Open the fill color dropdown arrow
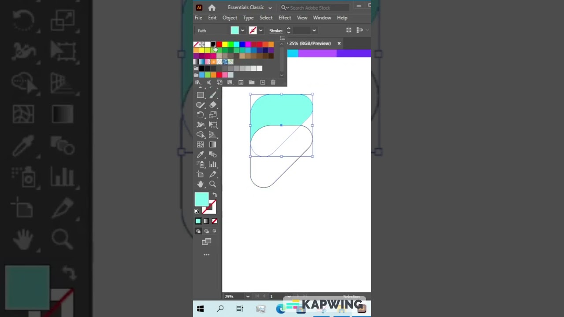 [x=242, y=30]
